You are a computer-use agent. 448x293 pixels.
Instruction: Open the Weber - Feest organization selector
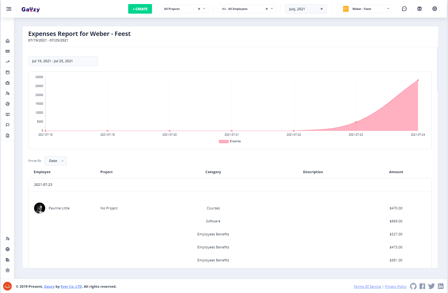click(364, 9)
